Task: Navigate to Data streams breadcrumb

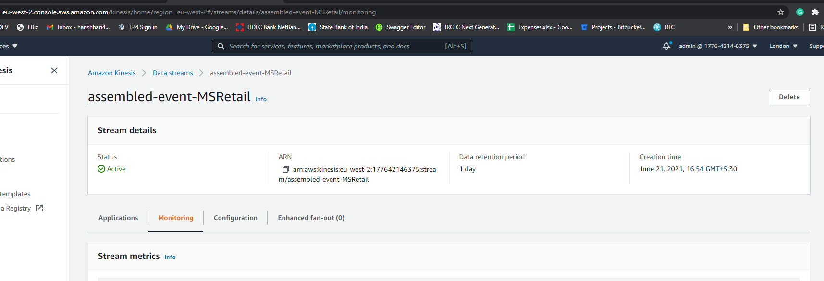Action: pos(172,73)
